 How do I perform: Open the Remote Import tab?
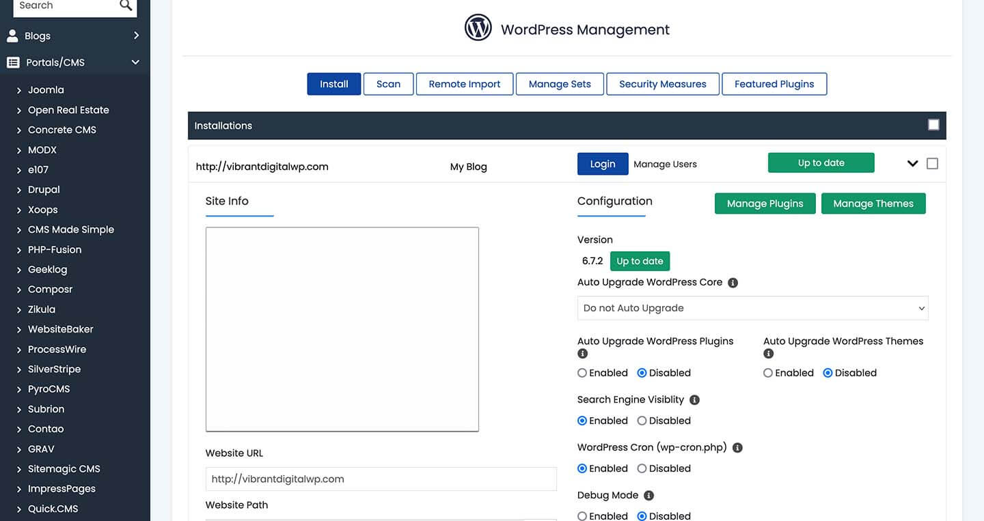point(465,84)
